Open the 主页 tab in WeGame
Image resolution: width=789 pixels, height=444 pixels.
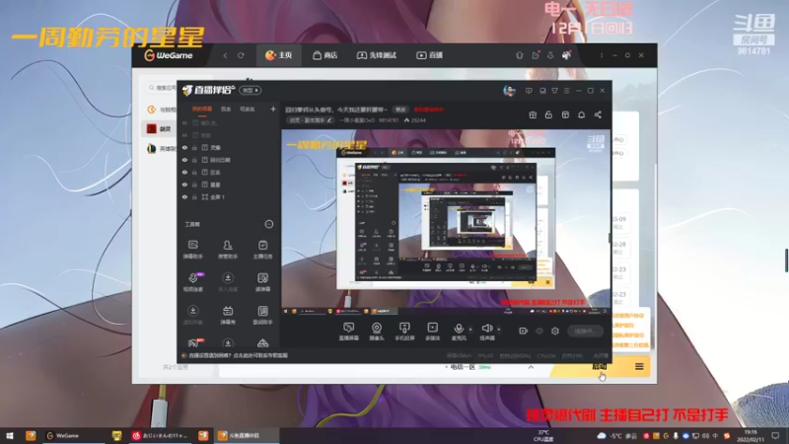point(279,55)
